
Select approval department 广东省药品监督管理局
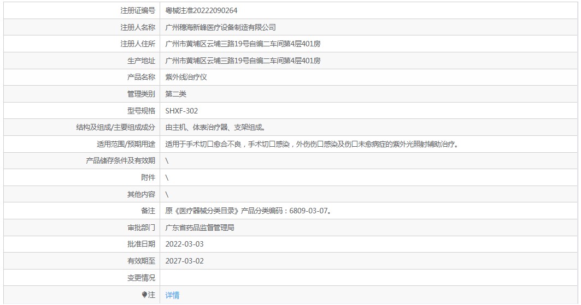tap(199, 228)
